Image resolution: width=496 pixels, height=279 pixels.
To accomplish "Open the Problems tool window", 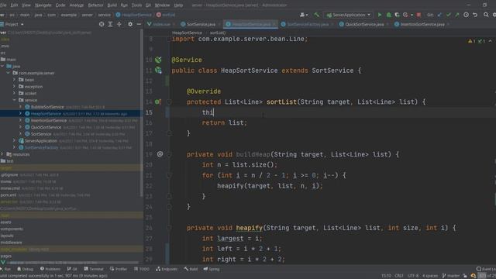I will coord(50,269).
